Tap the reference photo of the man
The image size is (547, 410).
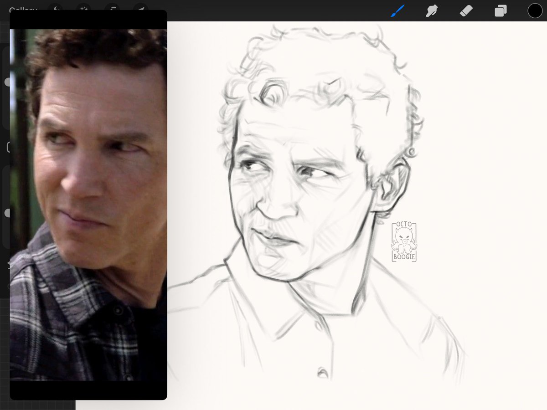point(88,205)
